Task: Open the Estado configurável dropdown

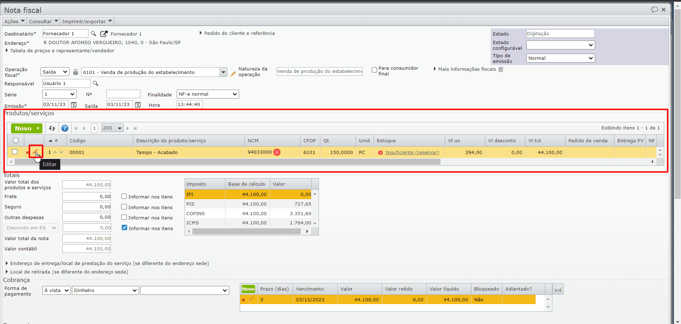Action: pyautogui.click(x=561, y=45)
